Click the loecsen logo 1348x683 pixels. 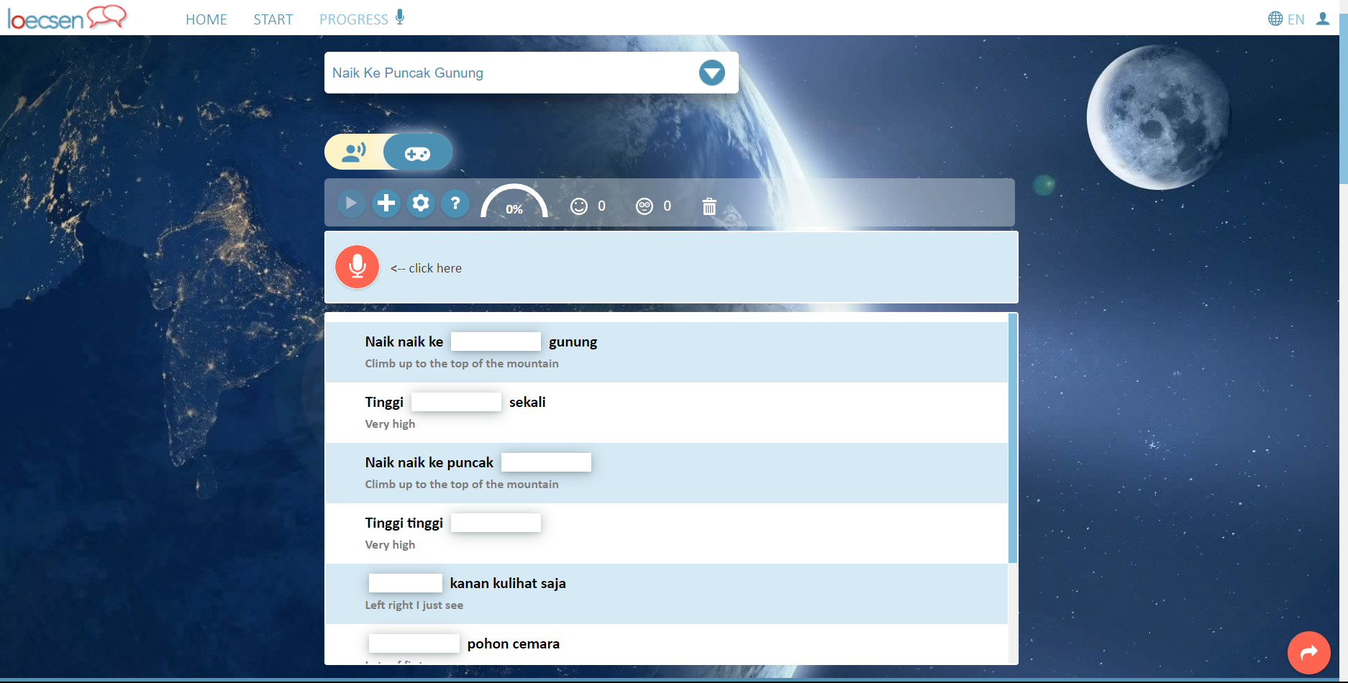tap(67, 18)
